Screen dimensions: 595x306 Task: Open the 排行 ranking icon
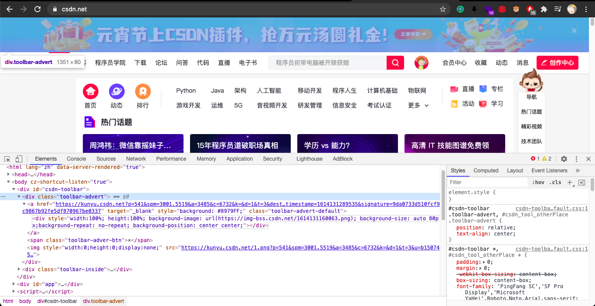tap(143, 91)
